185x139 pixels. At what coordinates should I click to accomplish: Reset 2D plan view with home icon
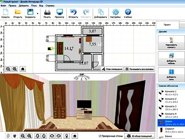coord(23,69)
